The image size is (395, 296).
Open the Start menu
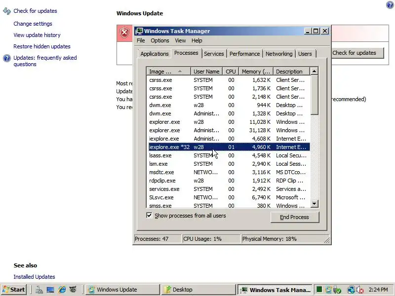point(14,290)
